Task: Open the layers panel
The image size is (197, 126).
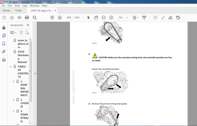Action: pos(4,60)
